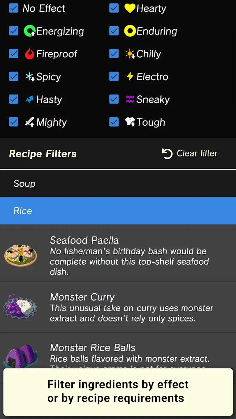Uncheck the No Effect checkbox

click(14, 8)
